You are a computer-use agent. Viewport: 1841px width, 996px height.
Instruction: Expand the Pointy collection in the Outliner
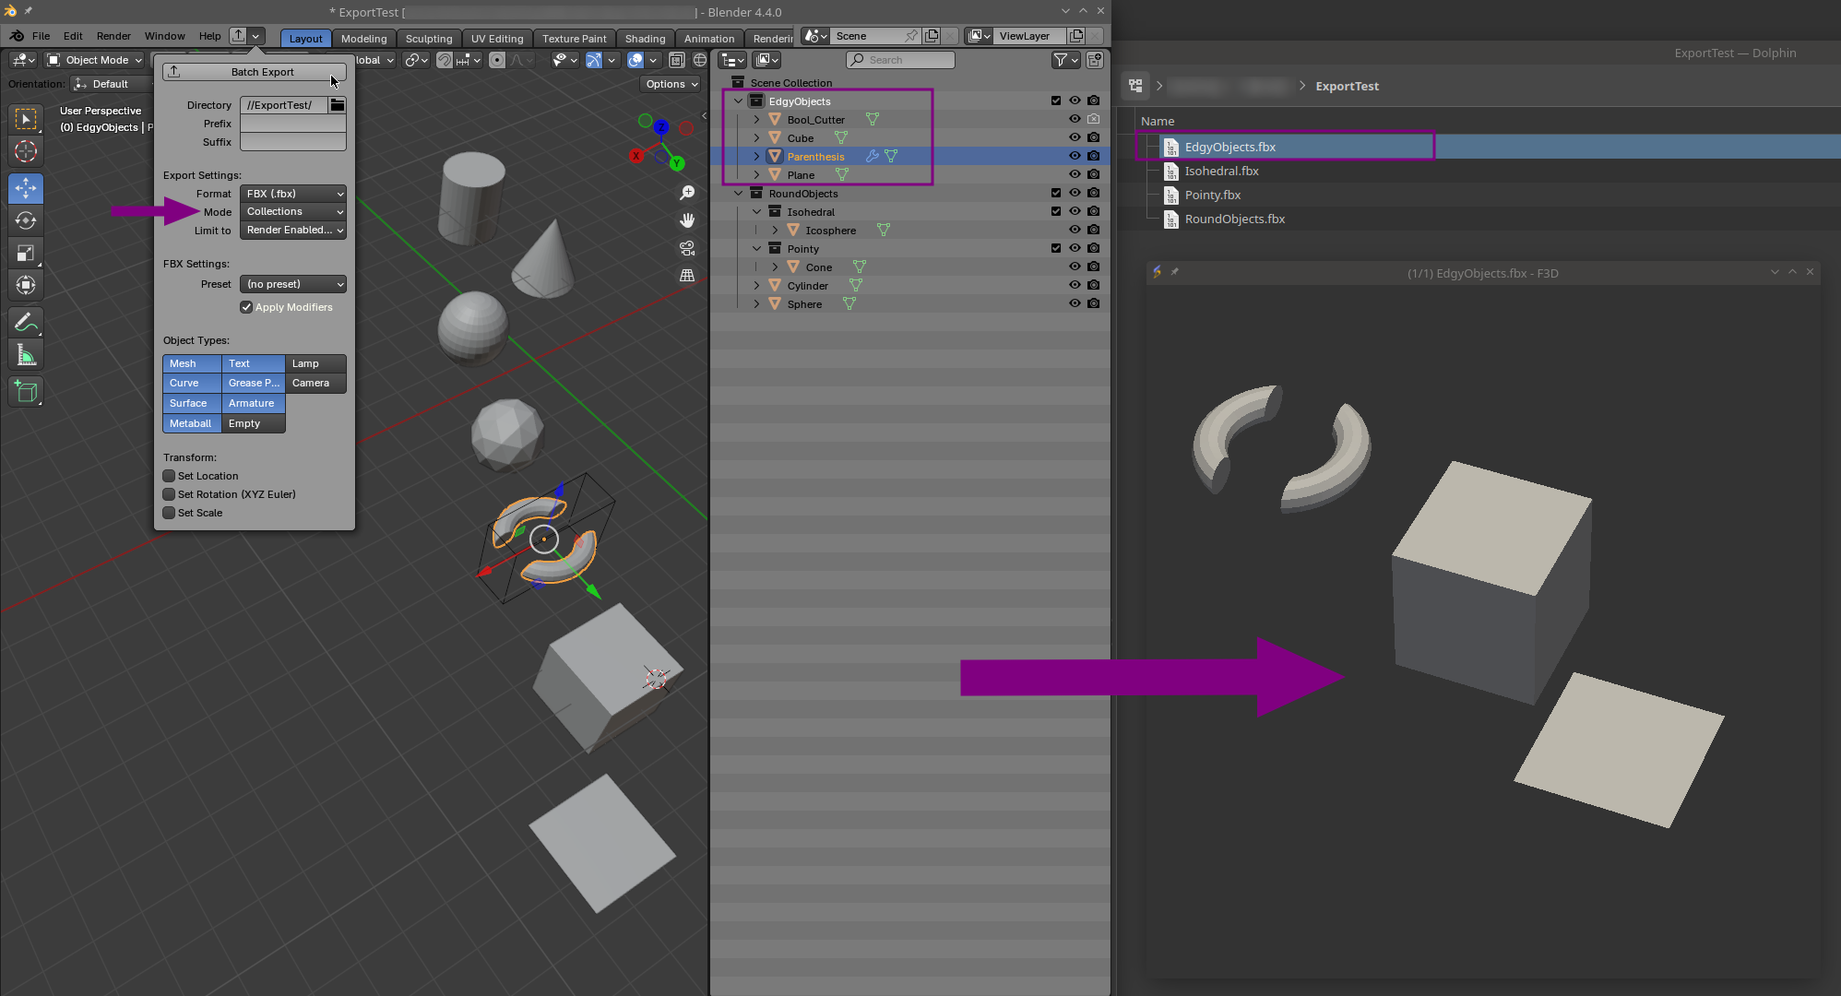point(757,248)
